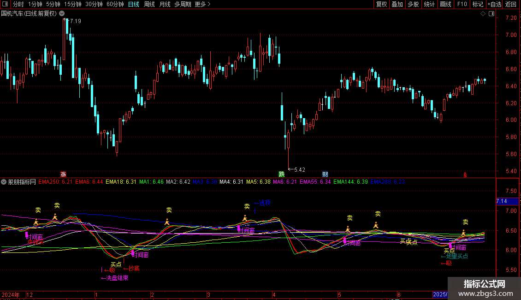Click the indicator panel check-circle icon

click(x=4, y=182)
